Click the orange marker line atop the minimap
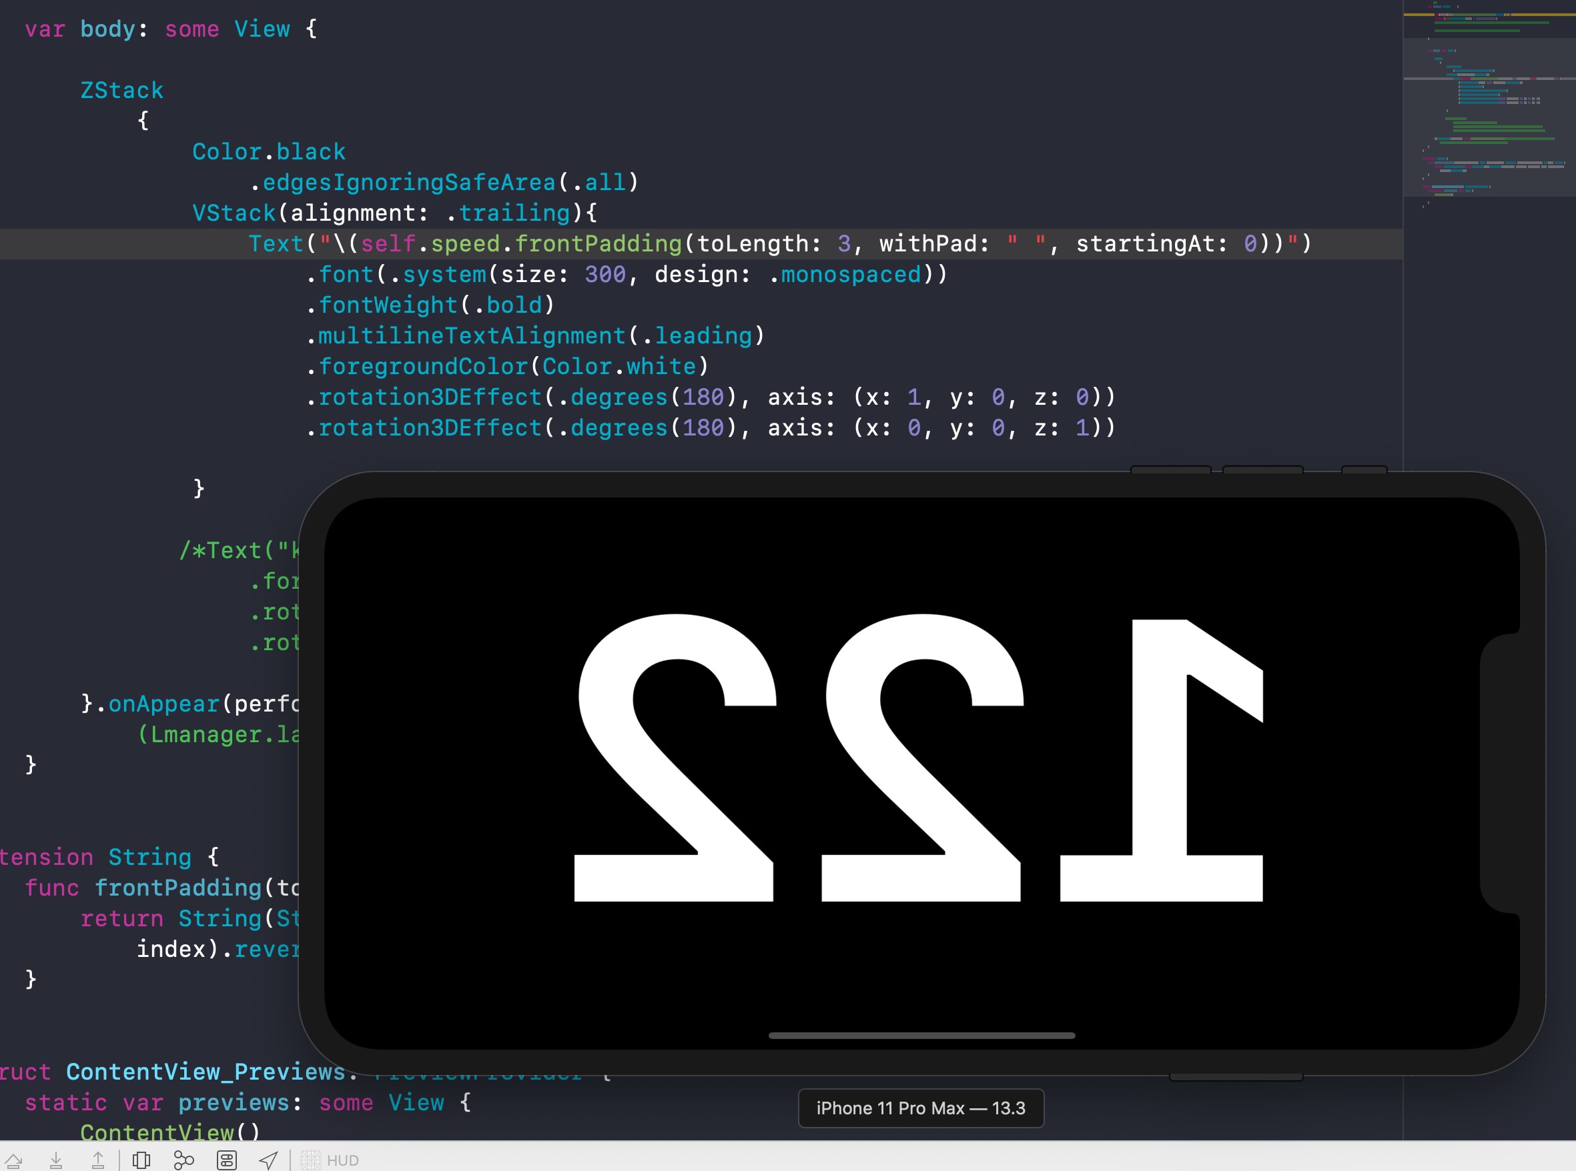1576x1171 pixels. (1488, 14)
